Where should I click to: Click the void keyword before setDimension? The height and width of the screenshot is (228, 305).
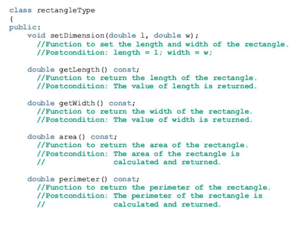[36, 35]
